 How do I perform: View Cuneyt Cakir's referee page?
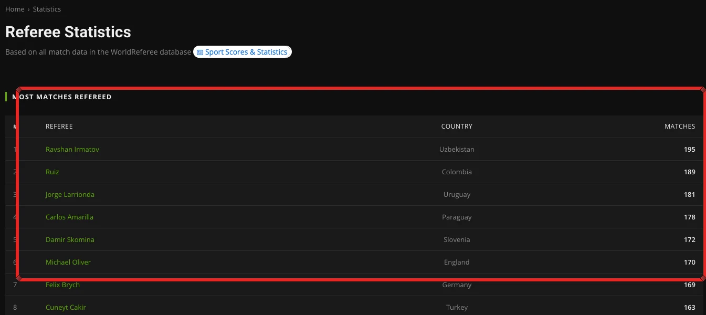pyautogui.click(x=66, y=307)
